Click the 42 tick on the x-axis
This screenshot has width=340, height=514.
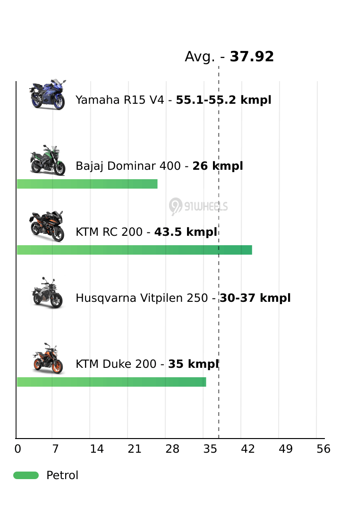(248, 449)
